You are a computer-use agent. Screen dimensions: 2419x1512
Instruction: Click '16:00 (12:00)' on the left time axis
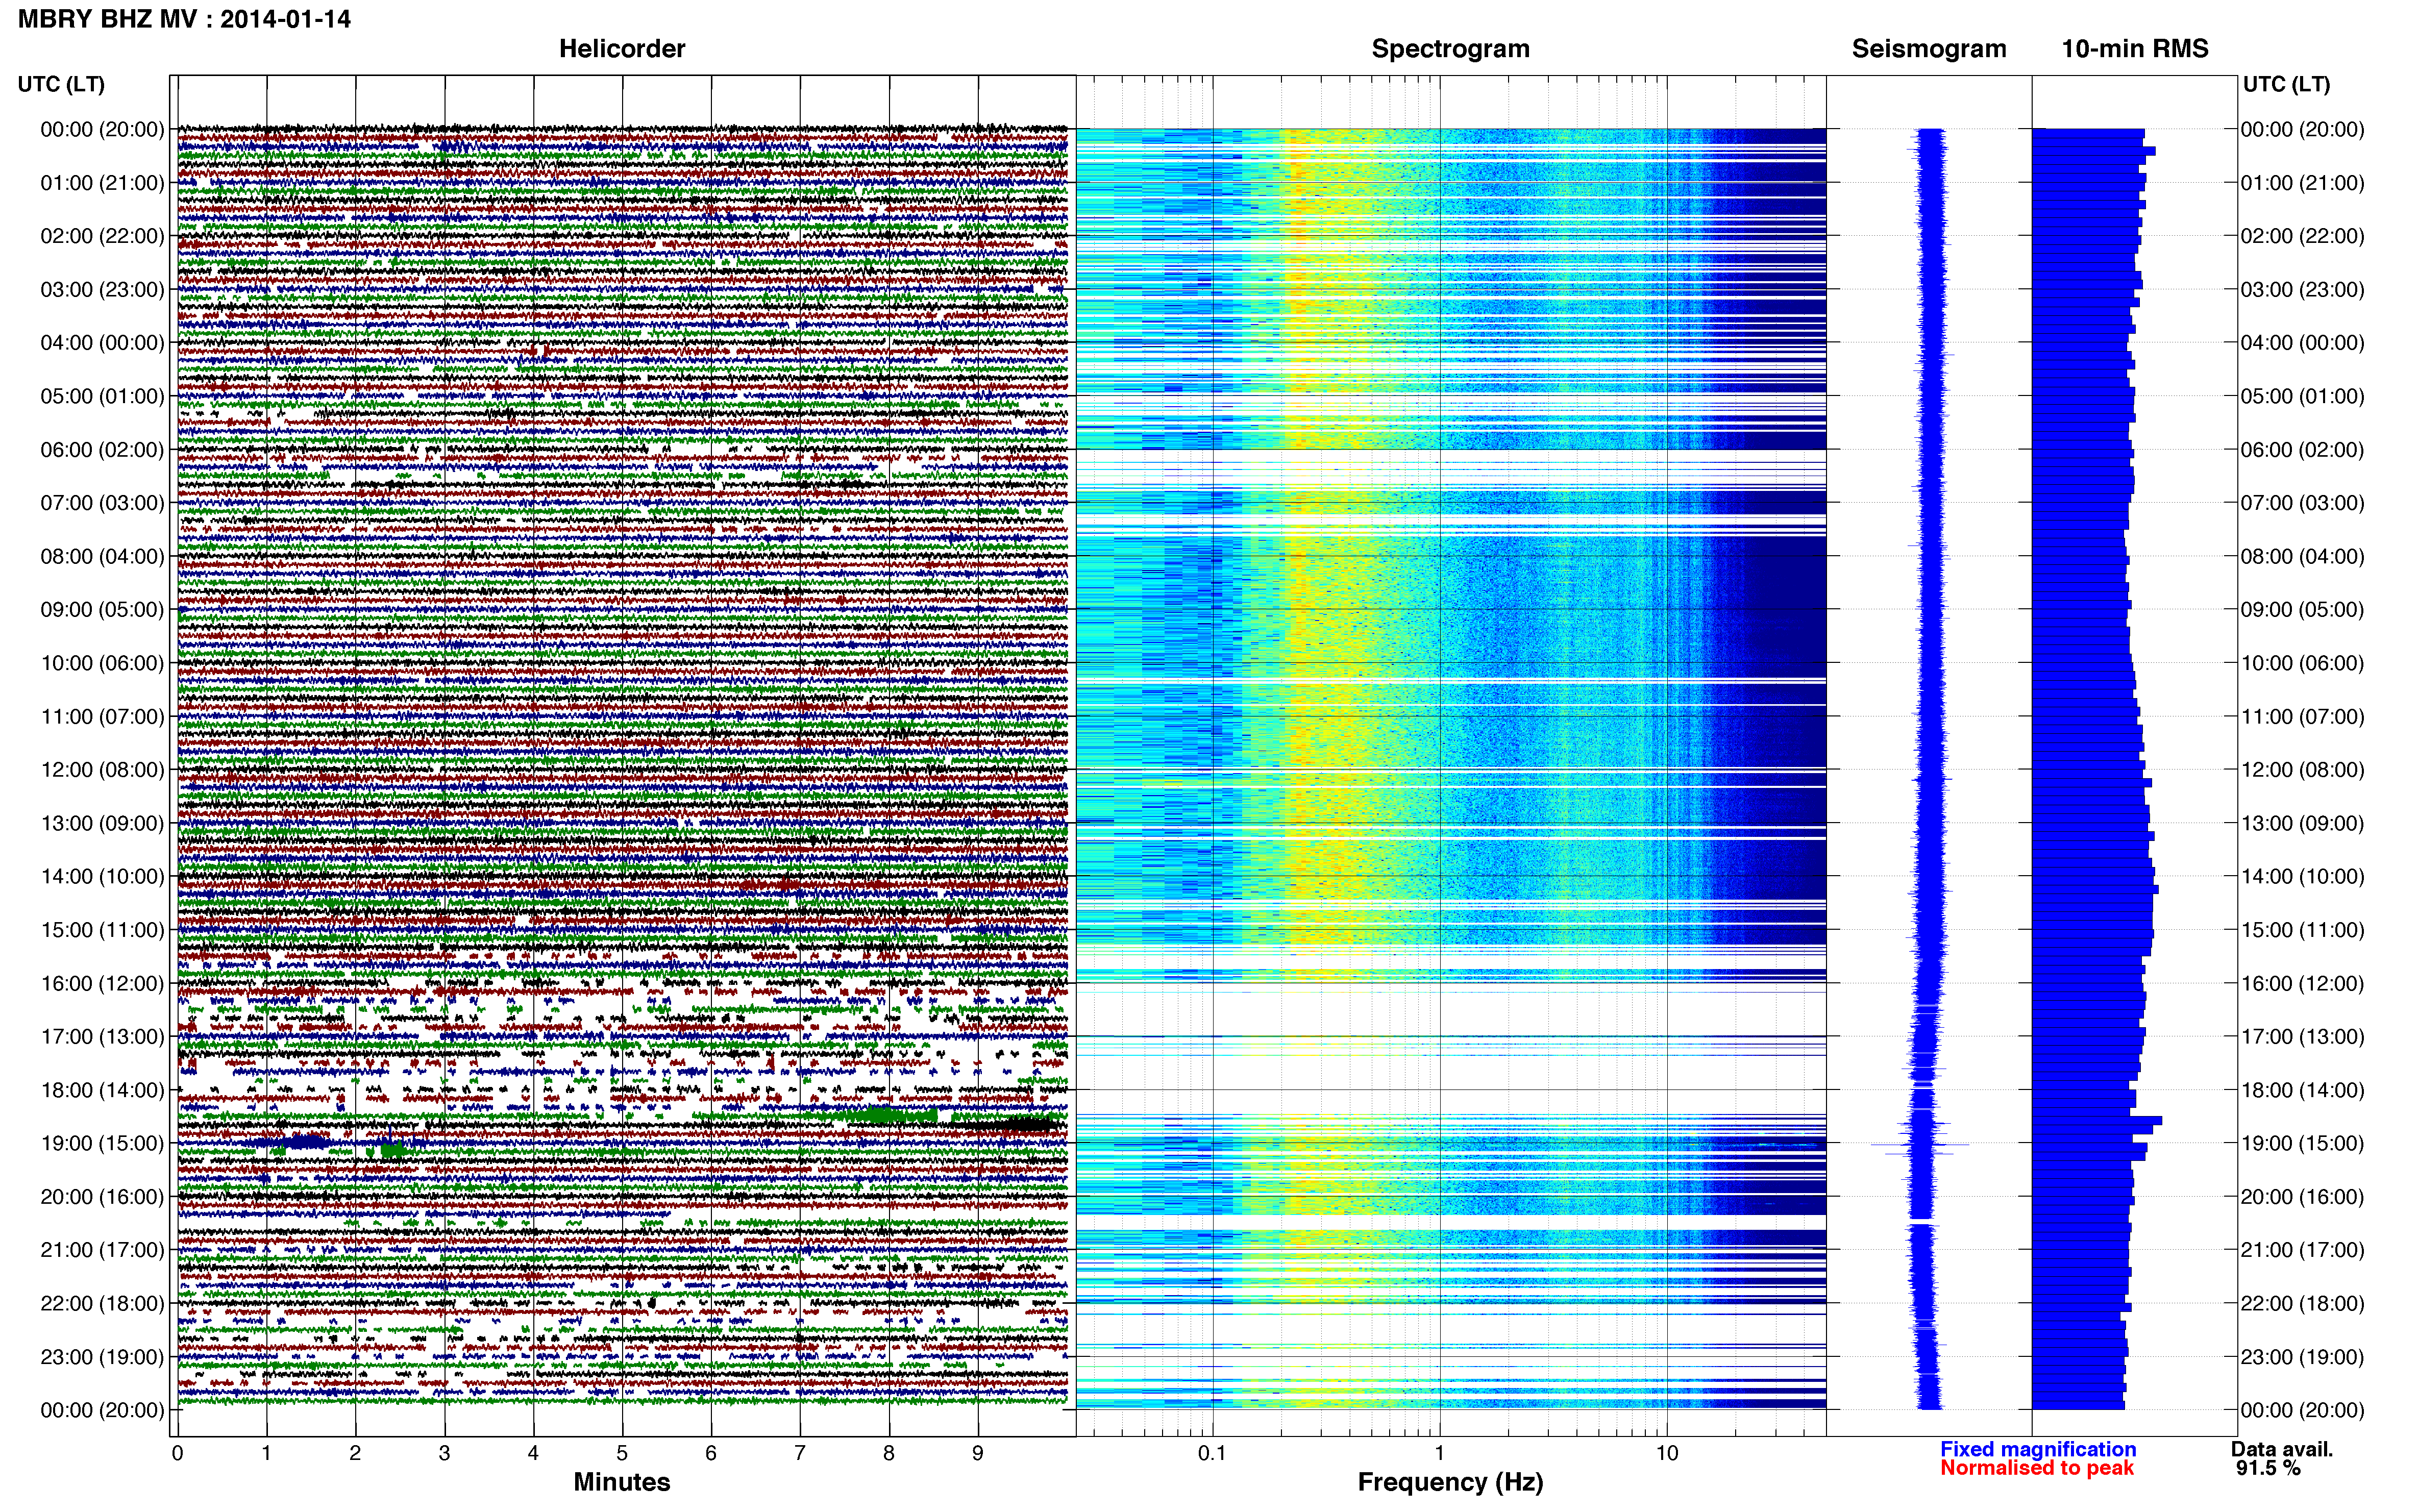[x=102, y=983]
